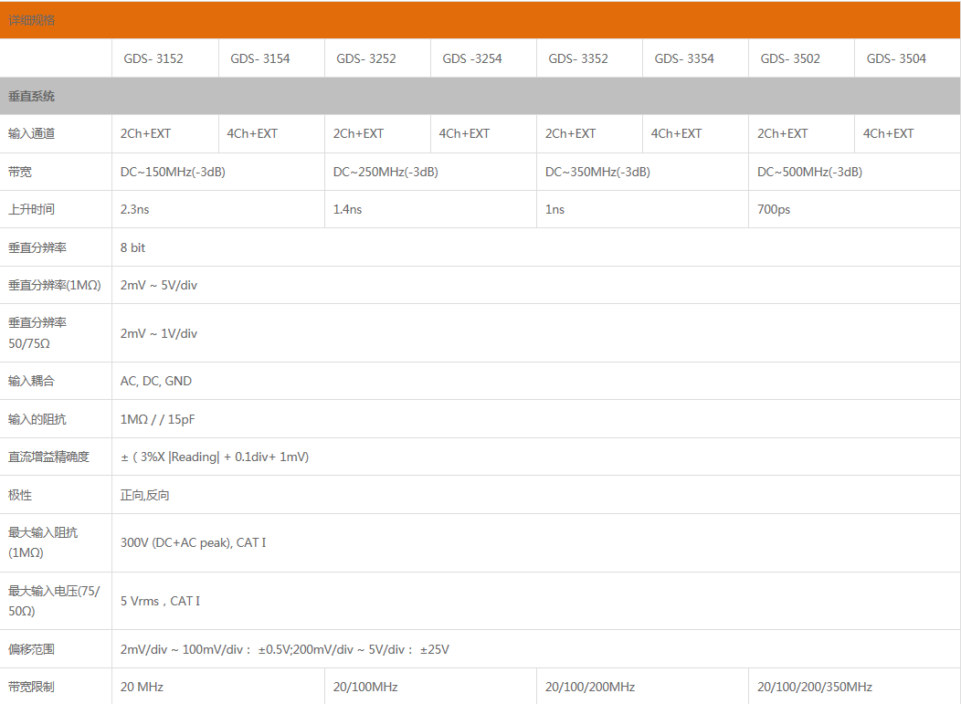961x704 pixels.
Task: Click the 700ps rise time value
Action: click(x=774, y=209)
